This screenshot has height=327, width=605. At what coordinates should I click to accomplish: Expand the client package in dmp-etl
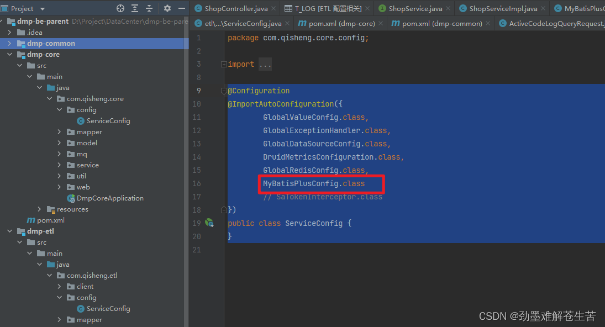click(x=59, y=287)
